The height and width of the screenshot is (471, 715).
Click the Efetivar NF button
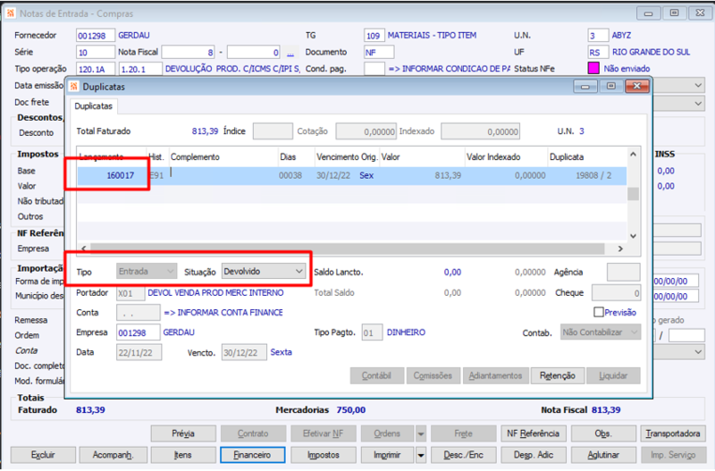pyautogui.click(x=324, y=433)
